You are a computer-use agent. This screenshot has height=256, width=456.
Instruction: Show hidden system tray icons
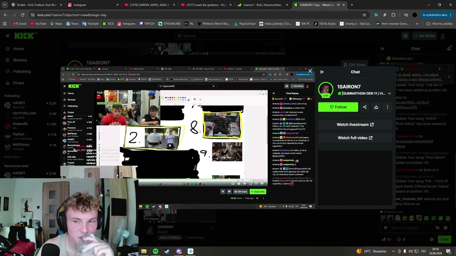click(x=393, y=251)
